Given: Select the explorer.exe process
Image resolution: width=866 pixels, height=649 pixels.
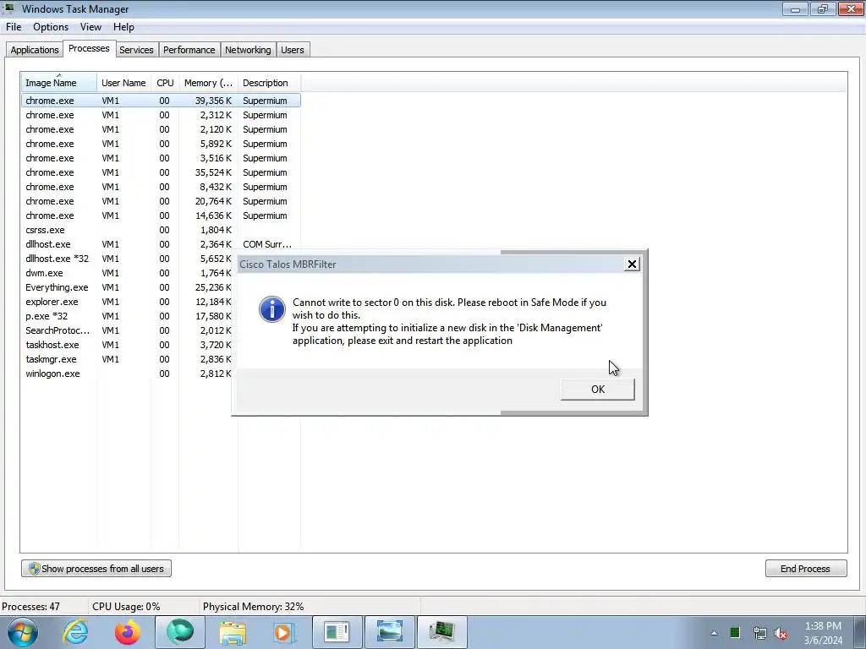Looking at the screenshot, I should click(x=126, y=302).
